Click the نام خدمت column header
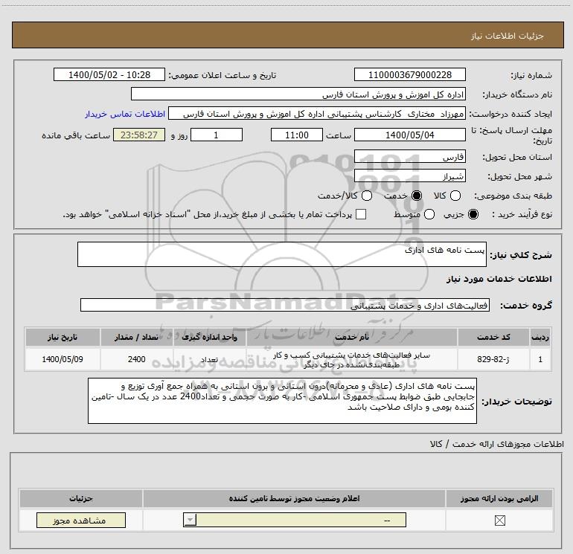The image size is (573, 554). [352, 337]
